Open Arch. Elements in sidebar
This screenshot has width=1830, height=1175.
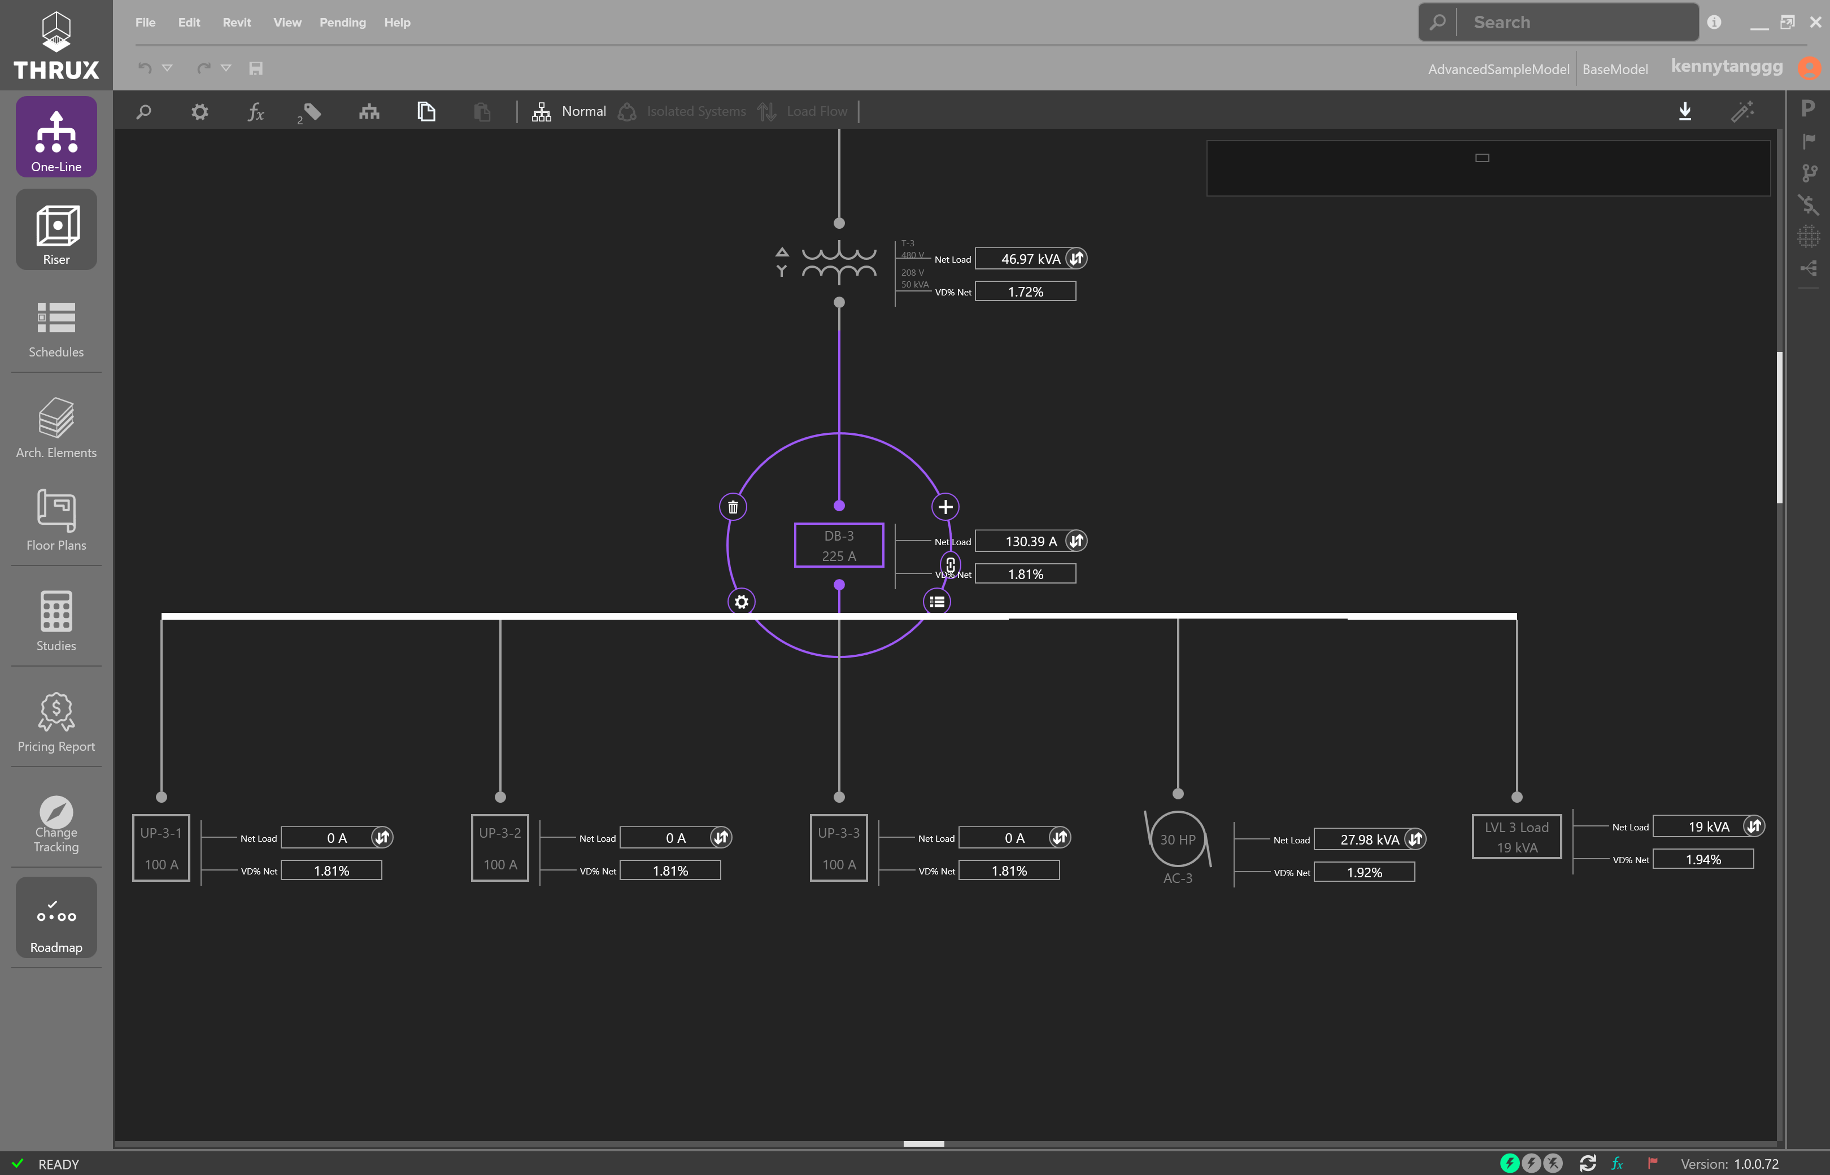[x=56, y=427]
